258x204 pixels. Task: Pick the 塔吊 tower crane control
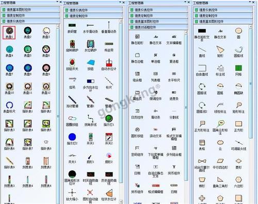pos(72,83)
